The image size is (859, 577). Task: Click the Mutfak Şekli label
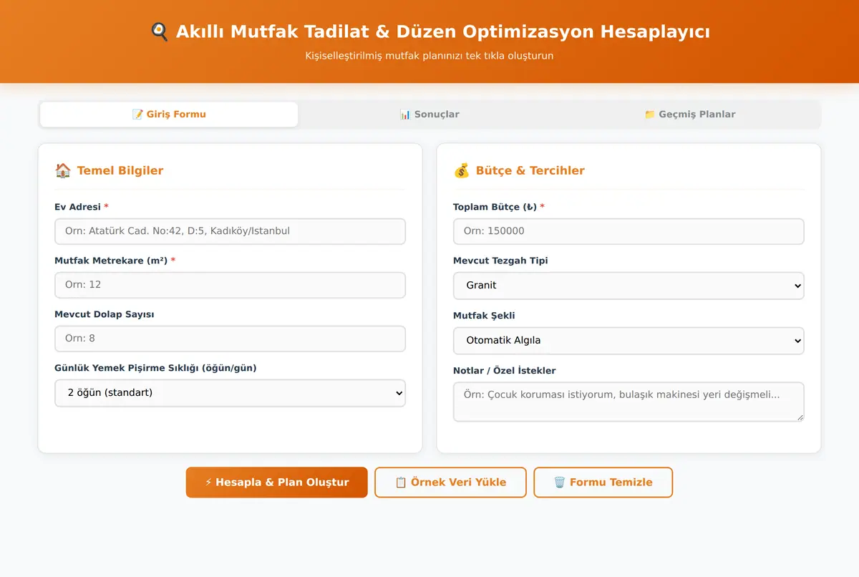pyautogui.click(x=484, y=316)
